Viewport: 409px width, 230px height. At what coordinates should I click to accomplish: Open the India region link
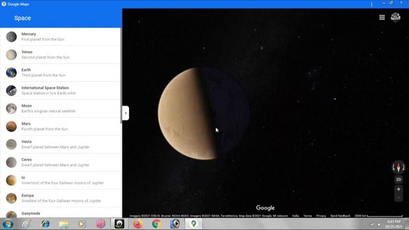(295, 216)
